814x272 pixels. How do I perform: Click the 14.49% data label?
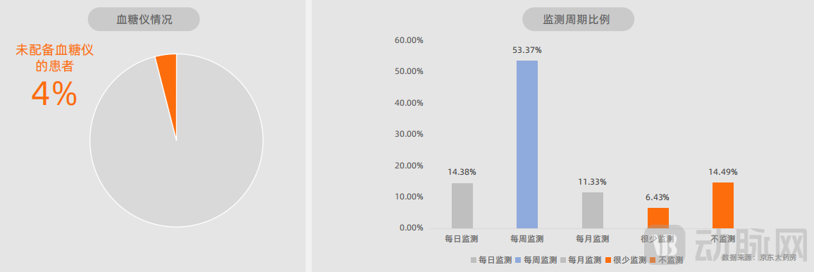pos(722,172)
